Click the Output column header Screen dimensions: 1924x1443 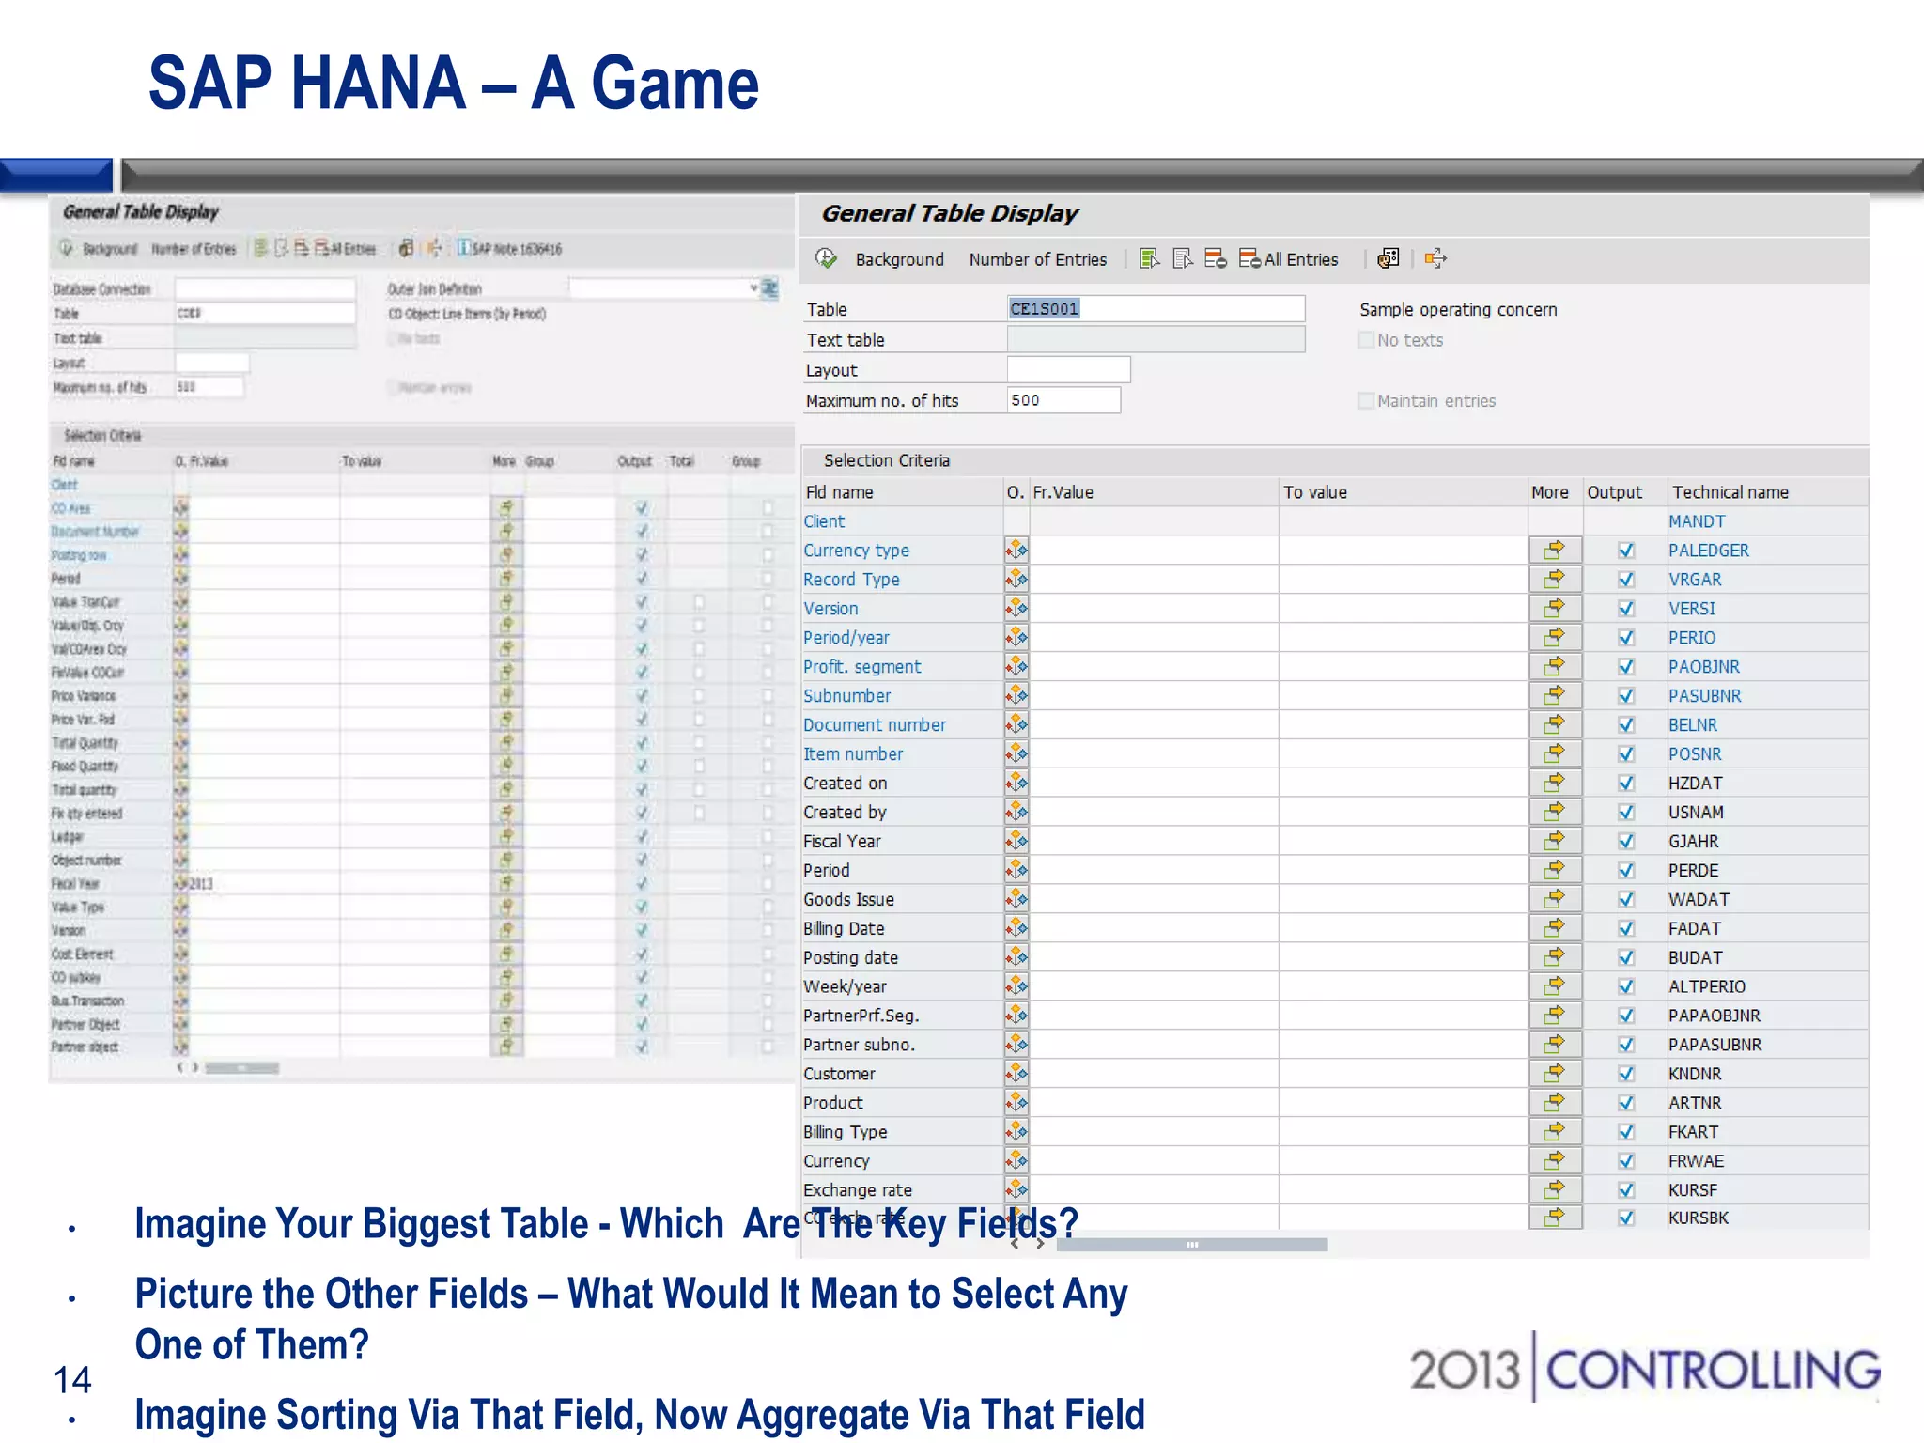(1615, 492)
